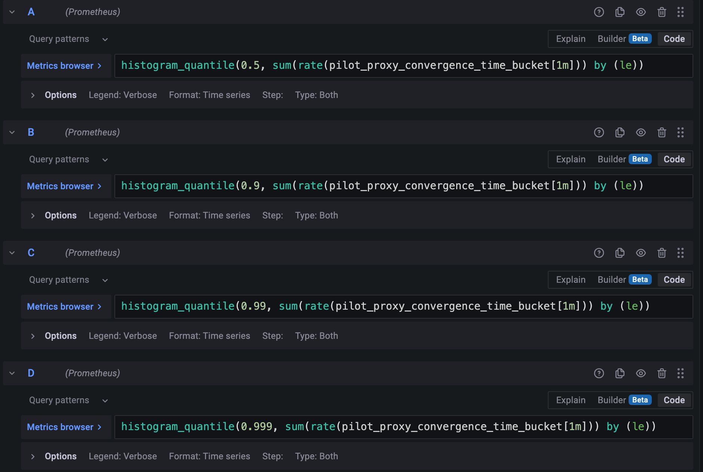Click query name letter D
The image size is (703, 472).
(31, 373)
